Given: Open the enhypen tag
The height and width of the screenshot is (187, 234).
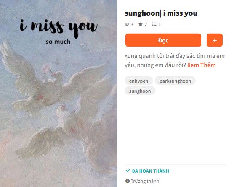Looking at the screenshot, I should point(138,81).
